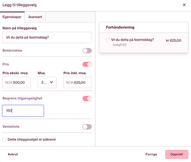Disable the Begrens tilgjengelighet switch
191x162 pixels.
[87, 98]
